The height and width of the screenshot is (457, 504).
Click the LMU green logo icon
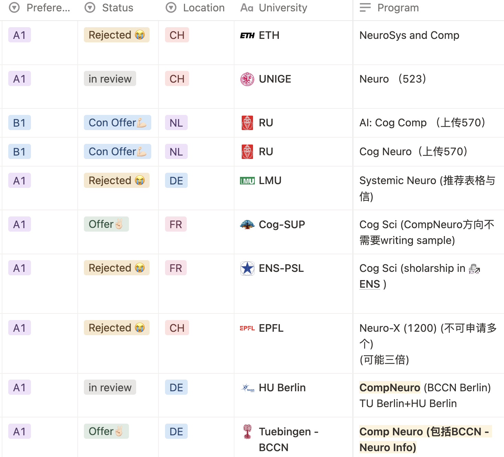pyautogui.click(x=247, y=181)
